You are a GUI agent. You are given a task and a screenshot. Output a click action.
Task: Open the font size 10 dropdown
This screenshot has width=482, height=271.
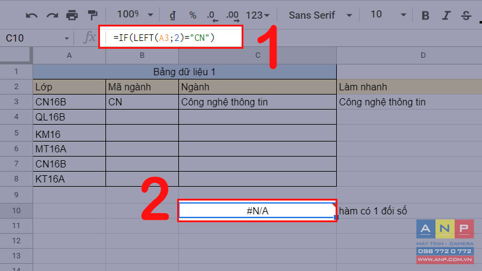tap(388, 14)
